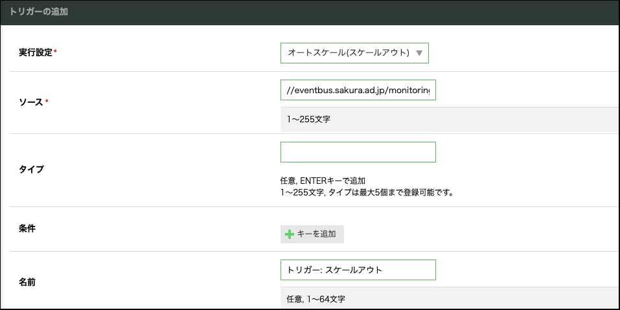The height and width of the screenshot is (310, 620).
Task: Click the タイプは最大5個まで登録可能 hint line
Action: coord(365,192)
